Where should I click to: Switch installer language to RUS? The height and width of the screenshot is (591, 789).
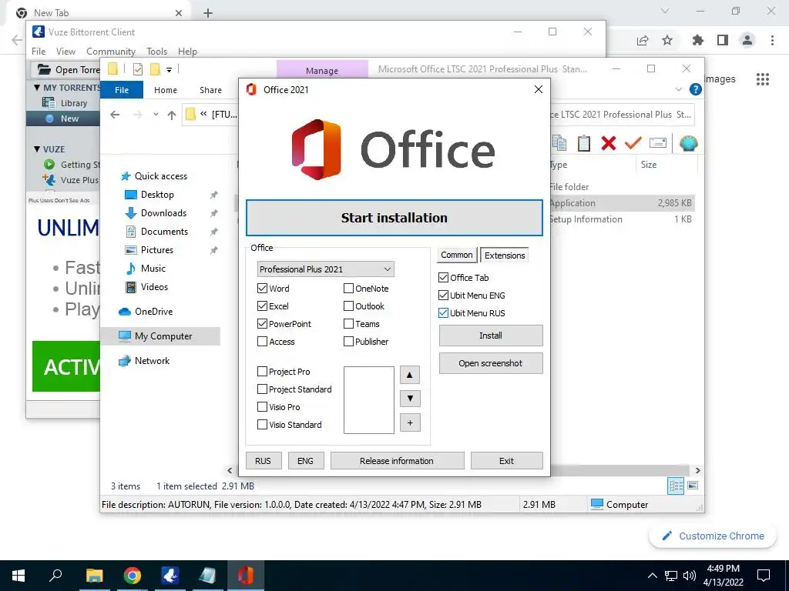(x=263, y=461)
